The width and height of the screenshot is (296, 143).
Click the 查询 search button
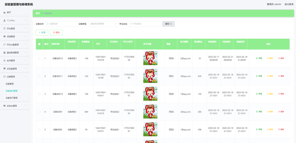coord(168,24)
